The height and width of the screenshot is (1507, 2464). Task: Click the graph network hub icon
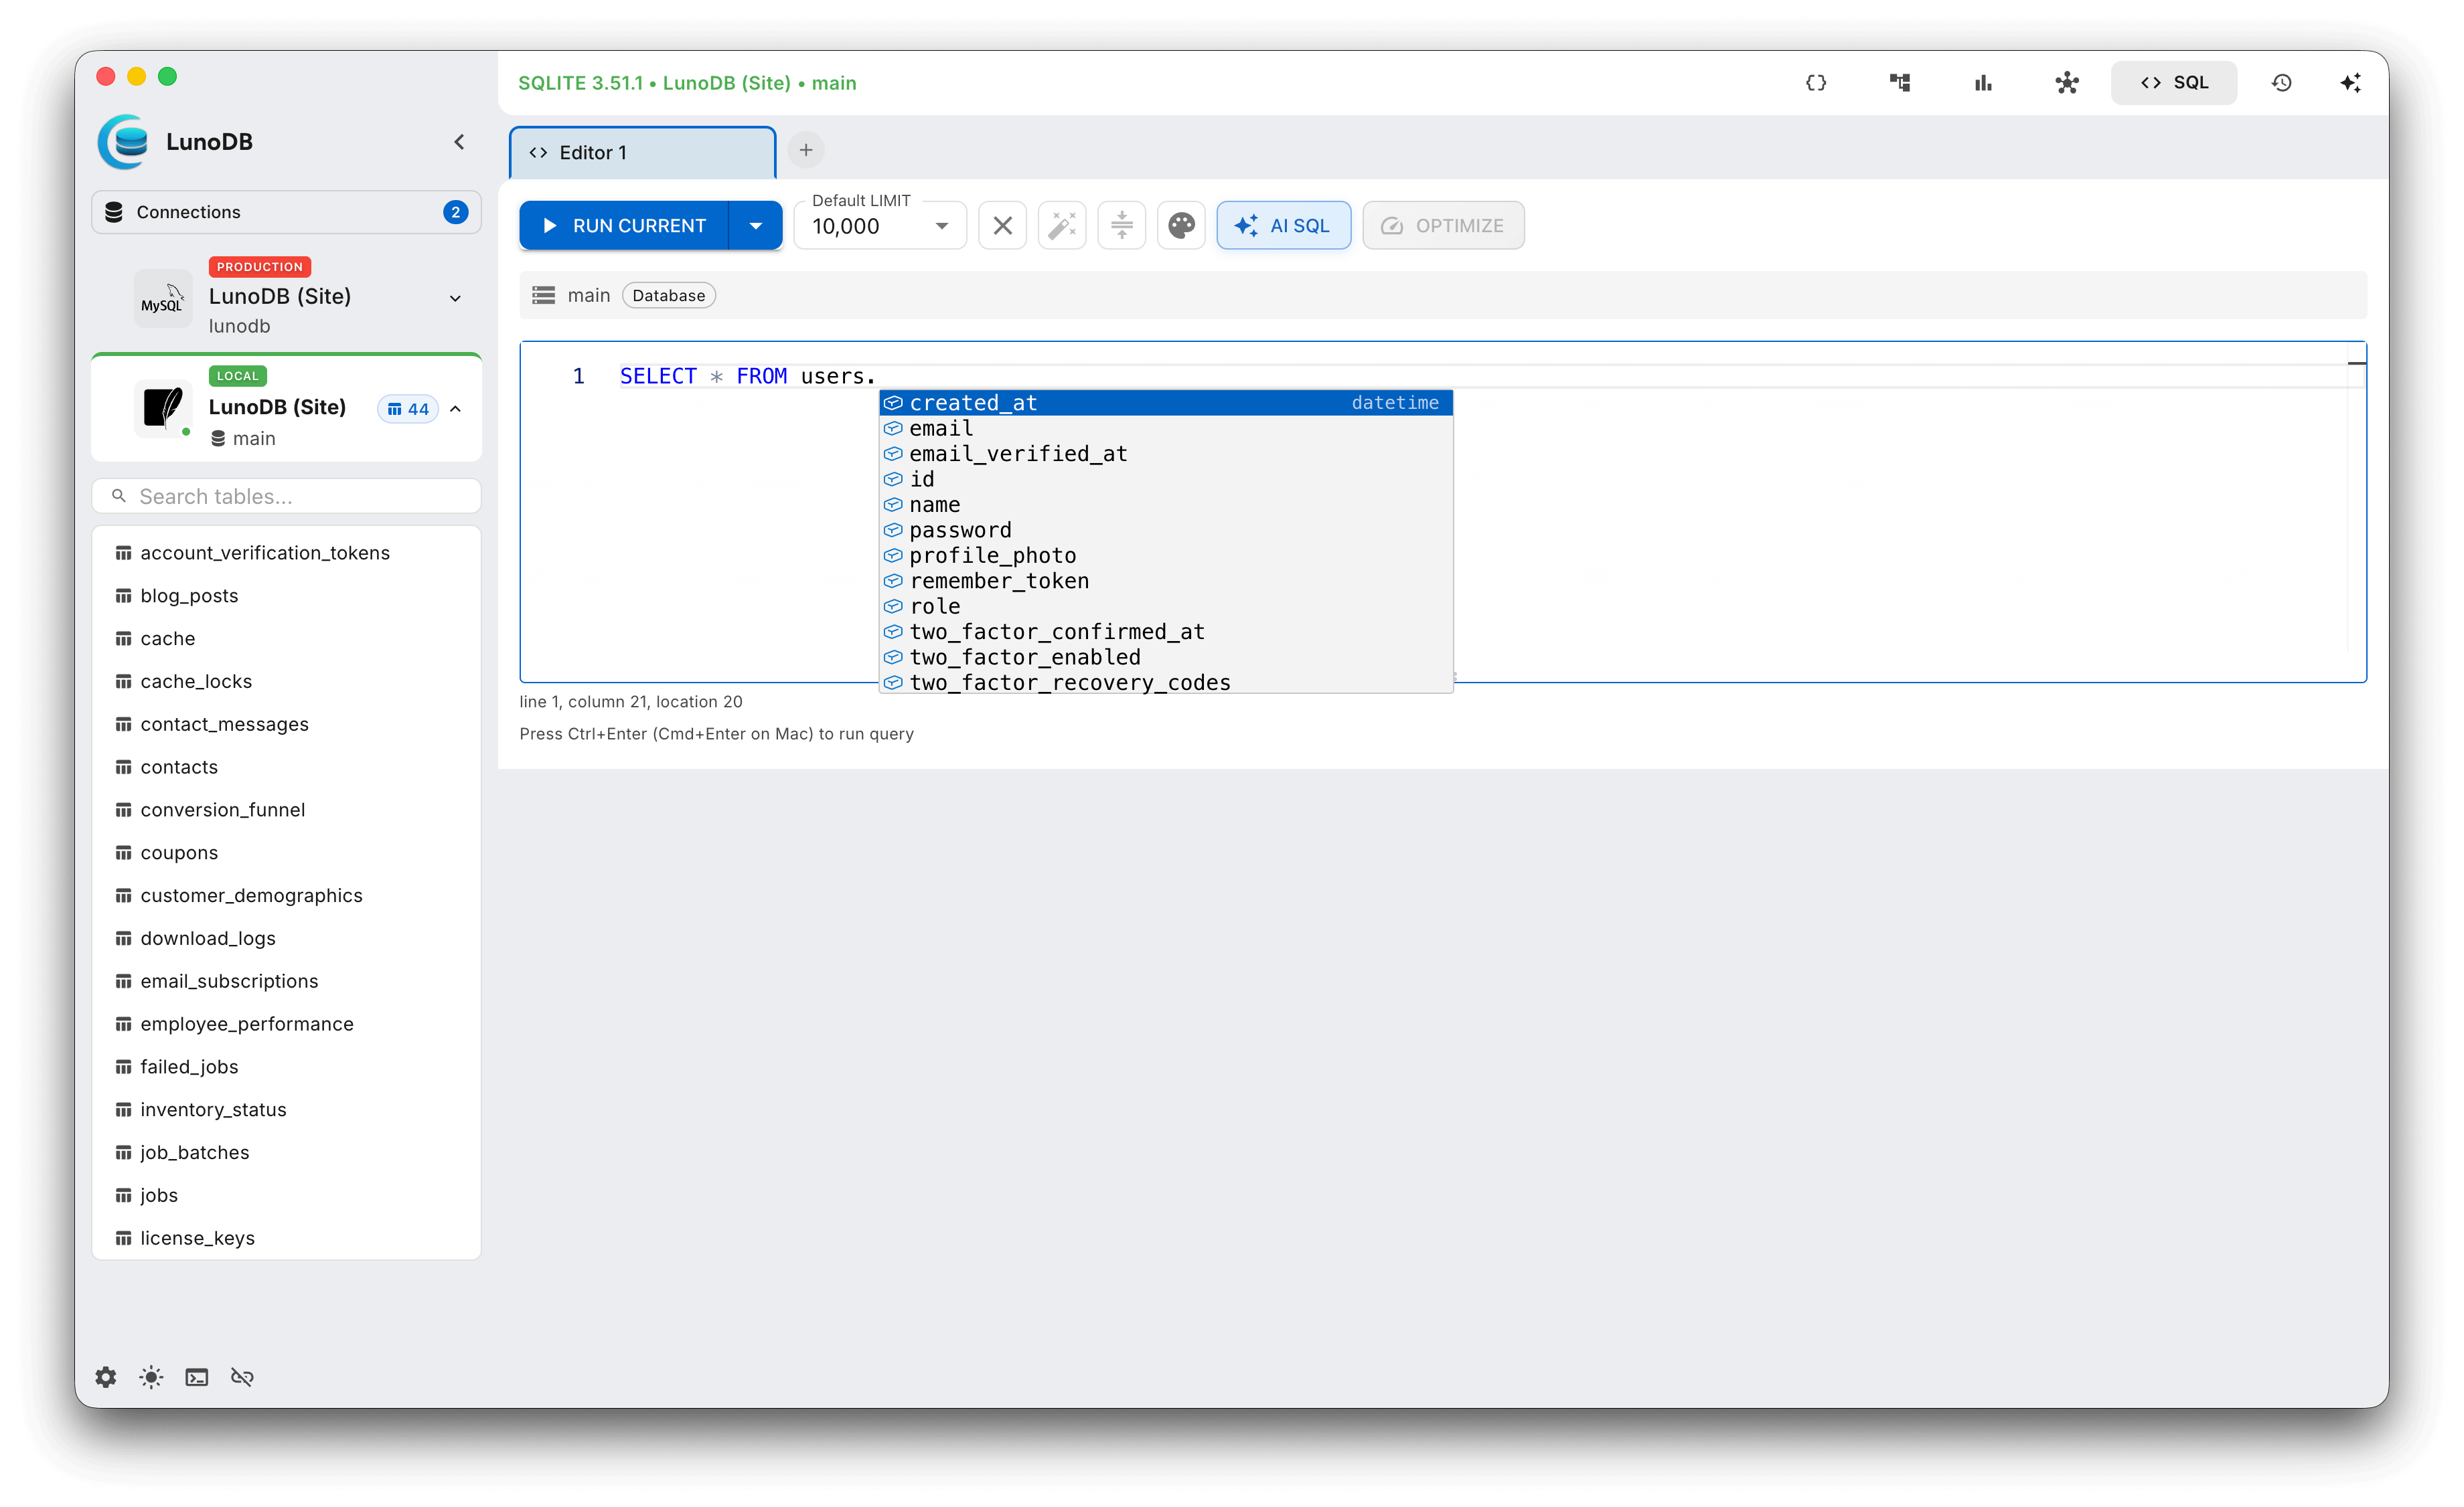(x=2067, y=83)
